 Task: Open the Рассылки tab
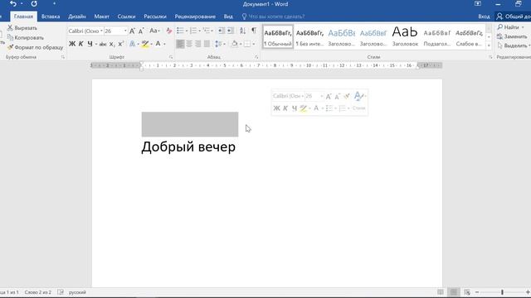[x=155, y=17]
